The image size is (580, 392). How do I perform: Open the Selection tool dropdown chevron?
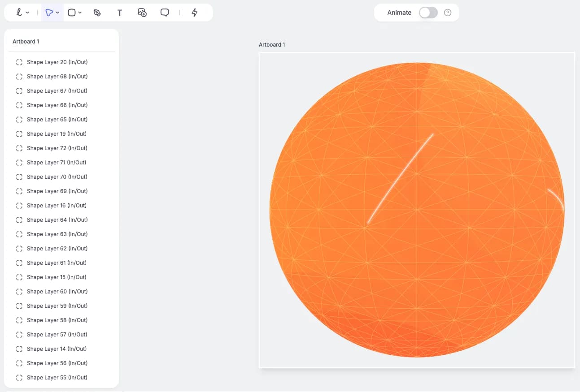tap(57, 12)
